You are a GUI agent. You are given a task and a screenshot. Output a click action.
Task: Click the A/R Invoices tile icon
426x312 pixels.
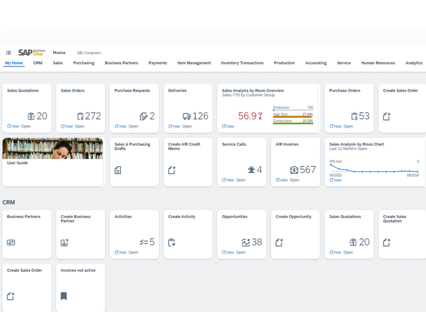294,170
